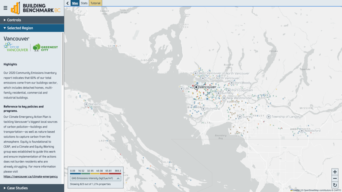Screen dimensions: 342x192
Task: Click the yellow legend color segment
Action: point(95,174)
